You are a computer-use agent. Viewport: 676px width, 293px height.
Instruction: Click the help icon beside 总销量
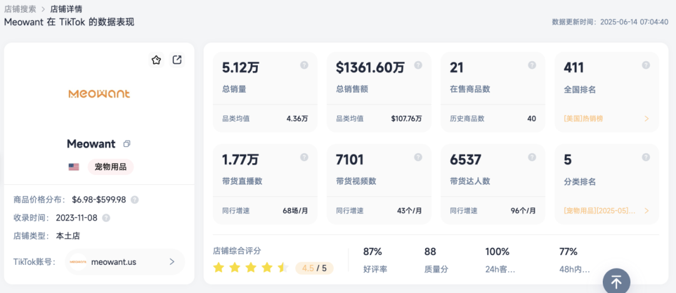(304, 65)
